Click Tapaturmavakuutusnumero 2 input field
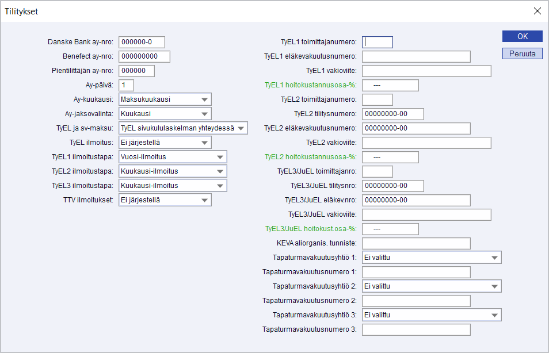Viewport: 549px width, 353px height. (x=416, y=301)
